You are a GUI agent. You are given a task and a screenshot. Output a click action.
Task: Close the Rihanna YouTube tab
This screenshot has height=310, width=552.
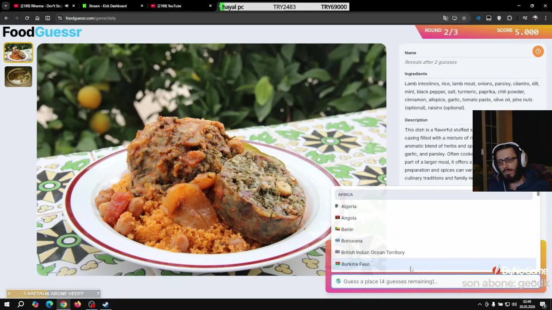pos(74,6)
